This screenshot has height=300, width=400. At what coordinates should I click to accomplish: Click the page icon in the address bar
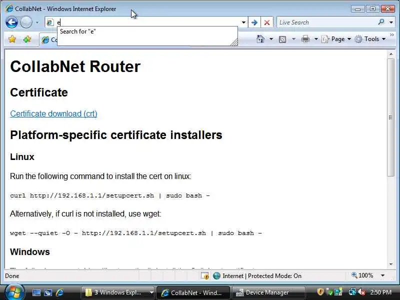point(50,22)
